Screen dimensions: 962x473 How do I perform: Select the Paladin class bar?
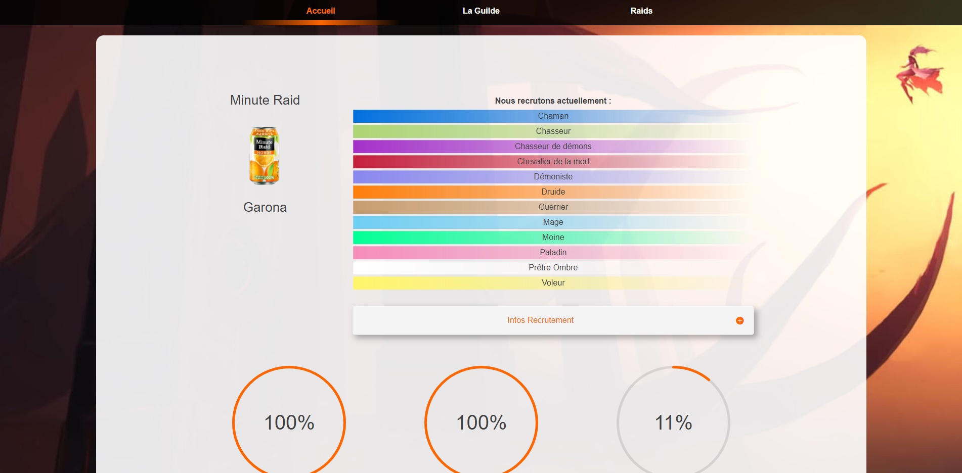553,253
